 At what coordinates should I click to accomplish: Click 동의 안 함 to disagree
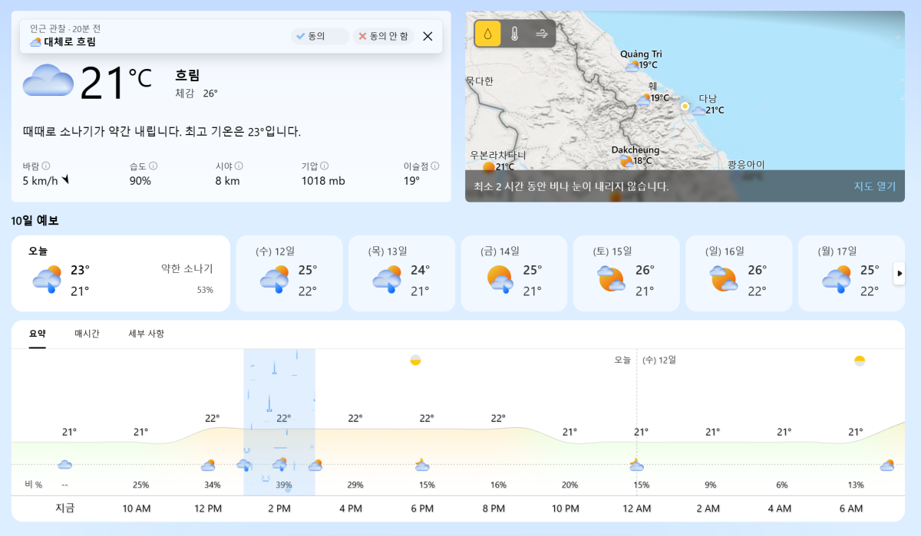point(383,36)
